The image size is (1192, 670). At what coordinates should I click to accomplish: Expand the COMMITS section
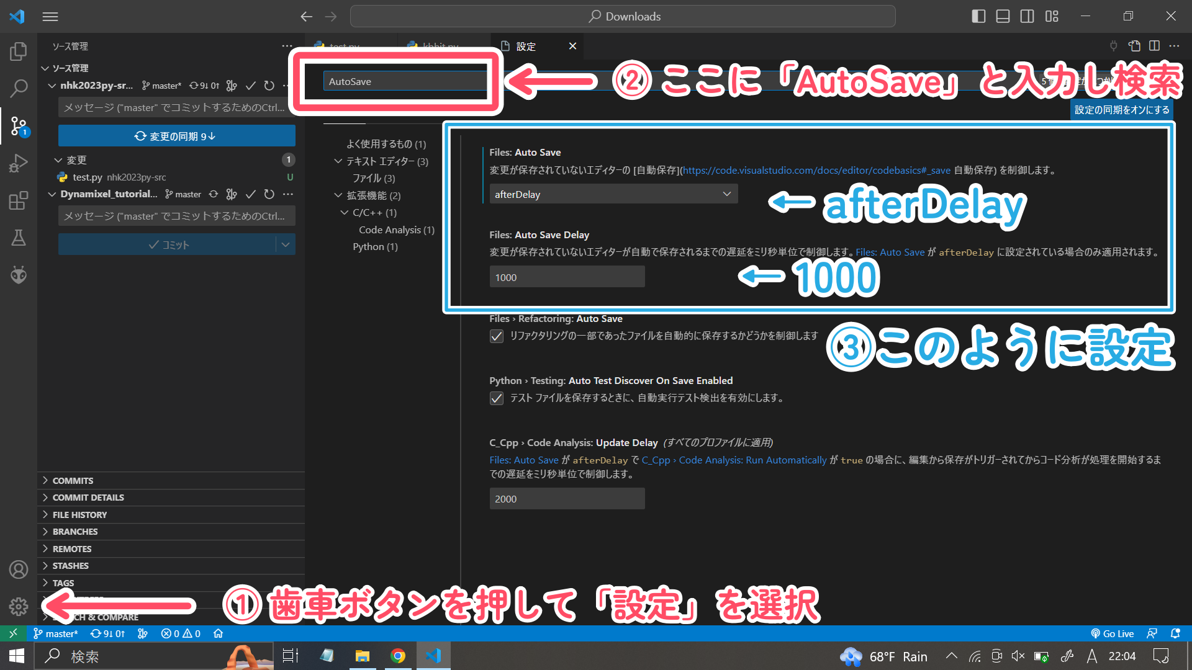click(73, 481)
